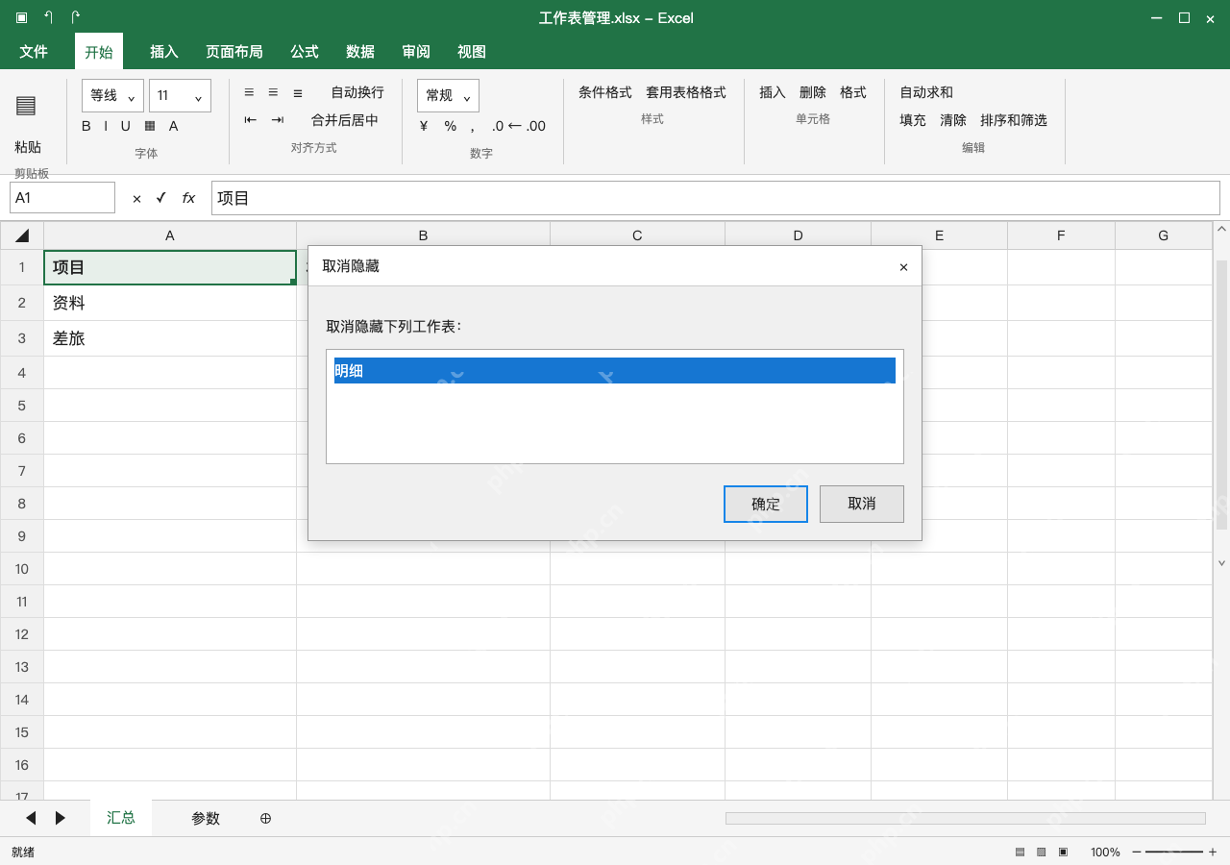Switch to page layout view in status bar

[1042, 852]
